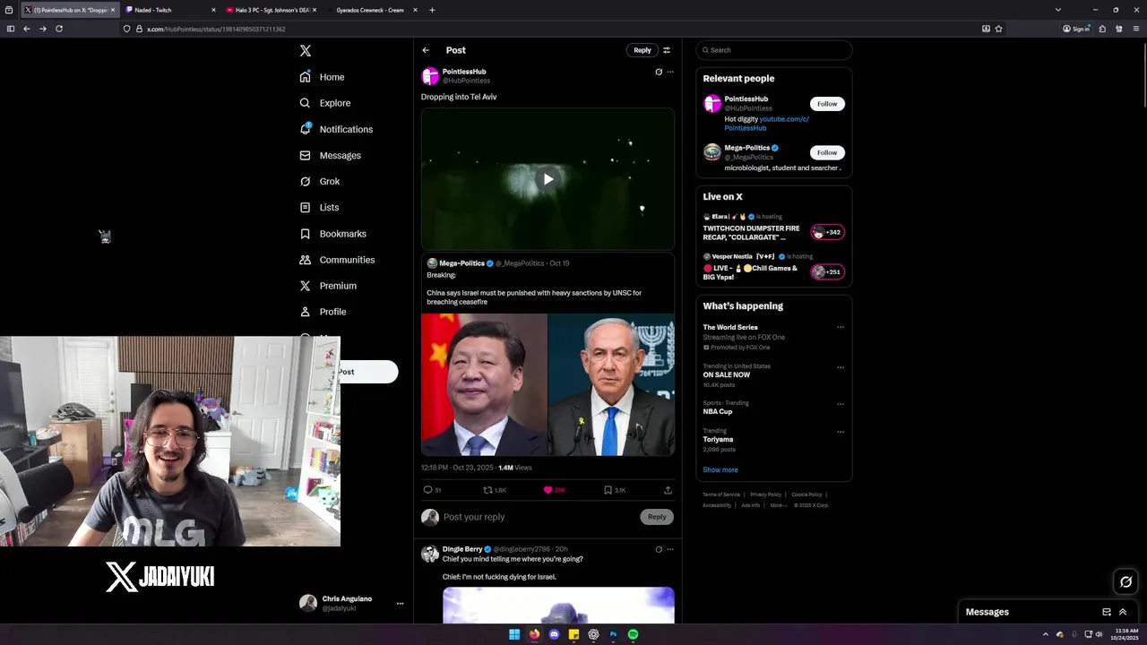
Task: Click Grok icon on Dingle Berry's reply
Action: point(659,549)
